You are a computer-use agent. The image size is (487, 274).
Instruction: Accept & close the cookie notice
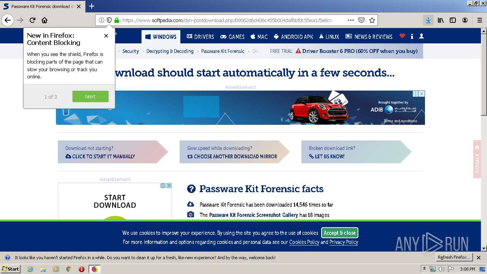(x=340, y=233)
